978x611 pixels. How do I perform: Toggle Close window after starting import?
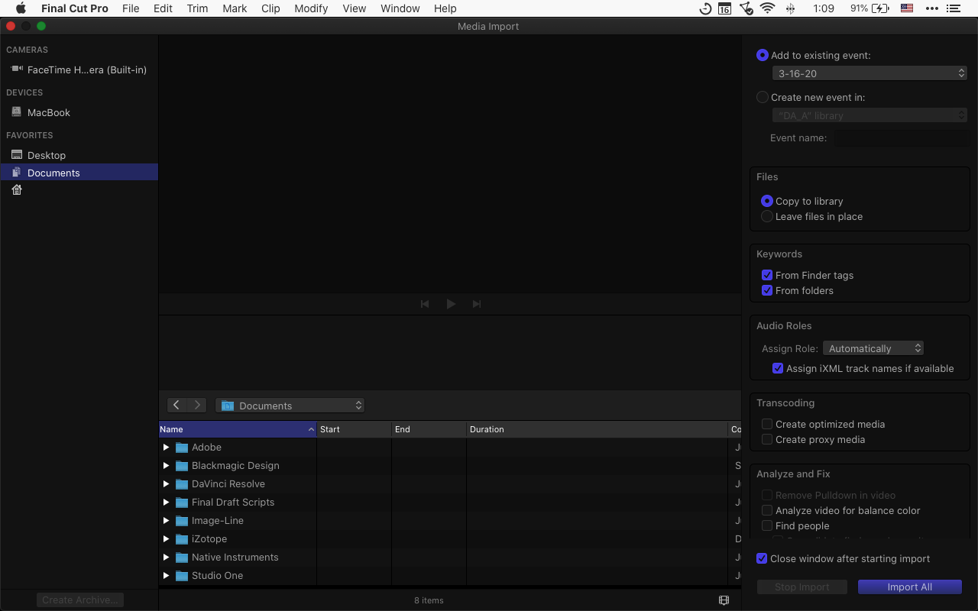click(x=762, y=559)
